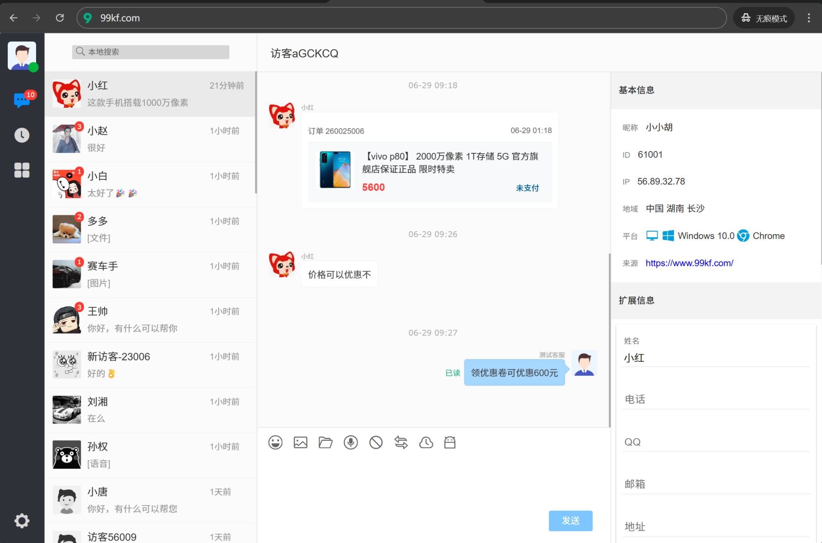Open the file sending folder icon
Image resolution: width=822 pixels, height=543 pixels.
coord(326,442)
